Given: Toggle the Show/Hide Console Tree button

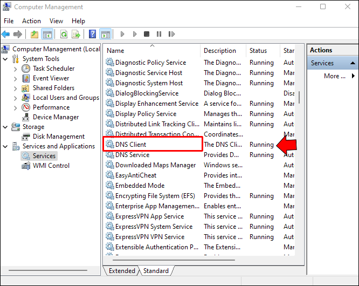Looking at the screenshot, I should pos(47,35).
